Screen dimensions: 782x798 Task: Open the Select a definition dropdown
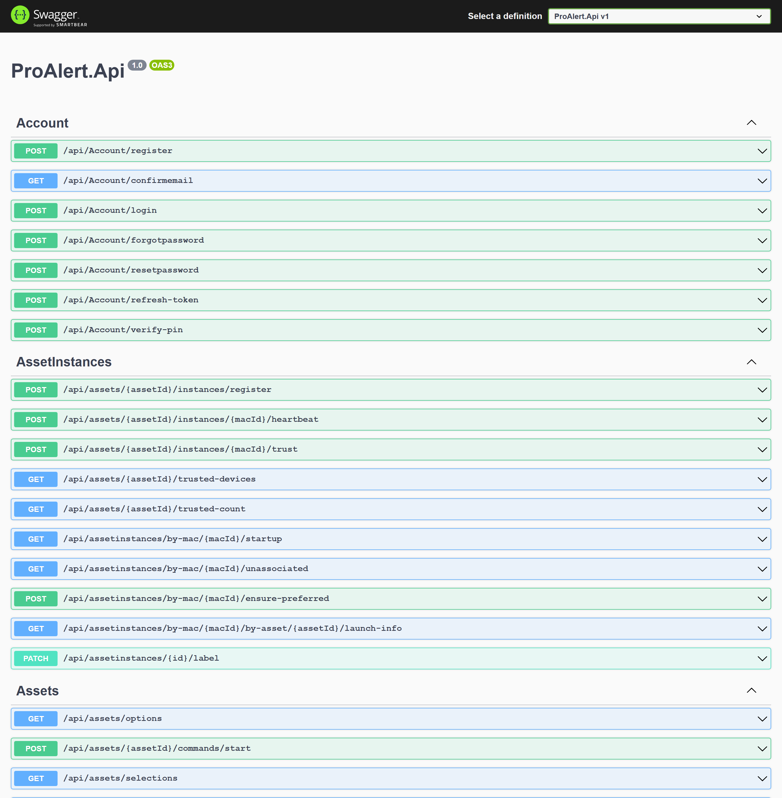click(x=659, y=16)
